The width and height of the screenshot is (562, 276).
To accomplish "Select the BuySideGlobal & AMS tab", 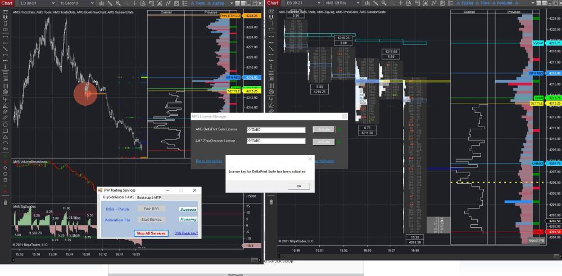I will pos(118,197).
